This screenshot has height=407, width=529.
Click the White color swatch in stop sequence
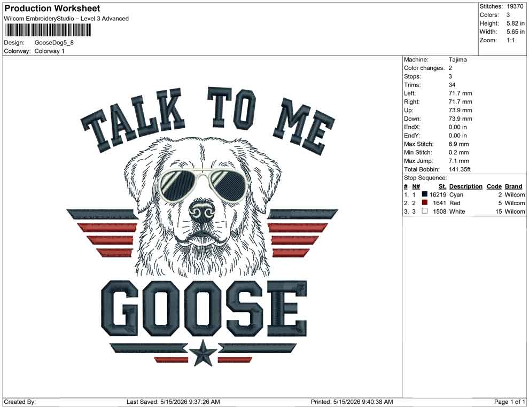click(x=424, y=211)
